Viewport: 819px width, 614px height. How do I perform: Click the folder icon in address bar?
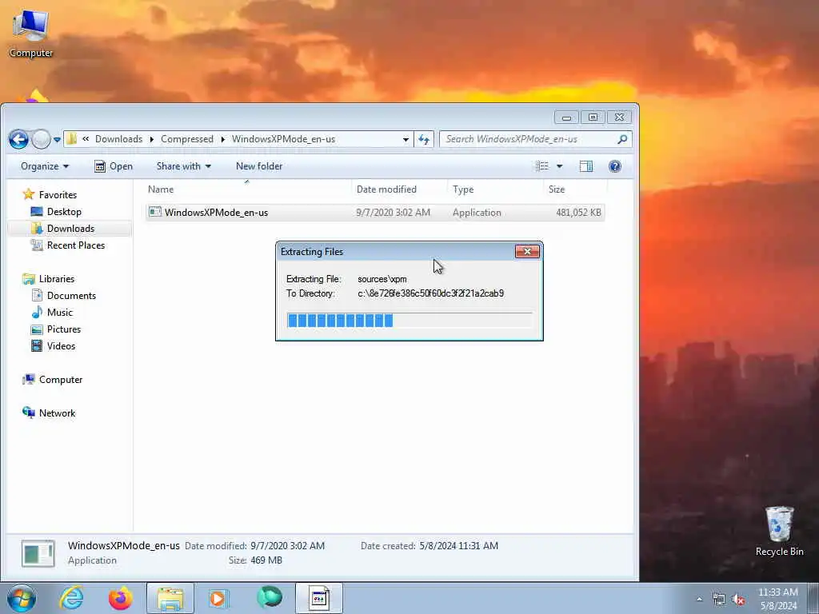click(x=72, y=139)
